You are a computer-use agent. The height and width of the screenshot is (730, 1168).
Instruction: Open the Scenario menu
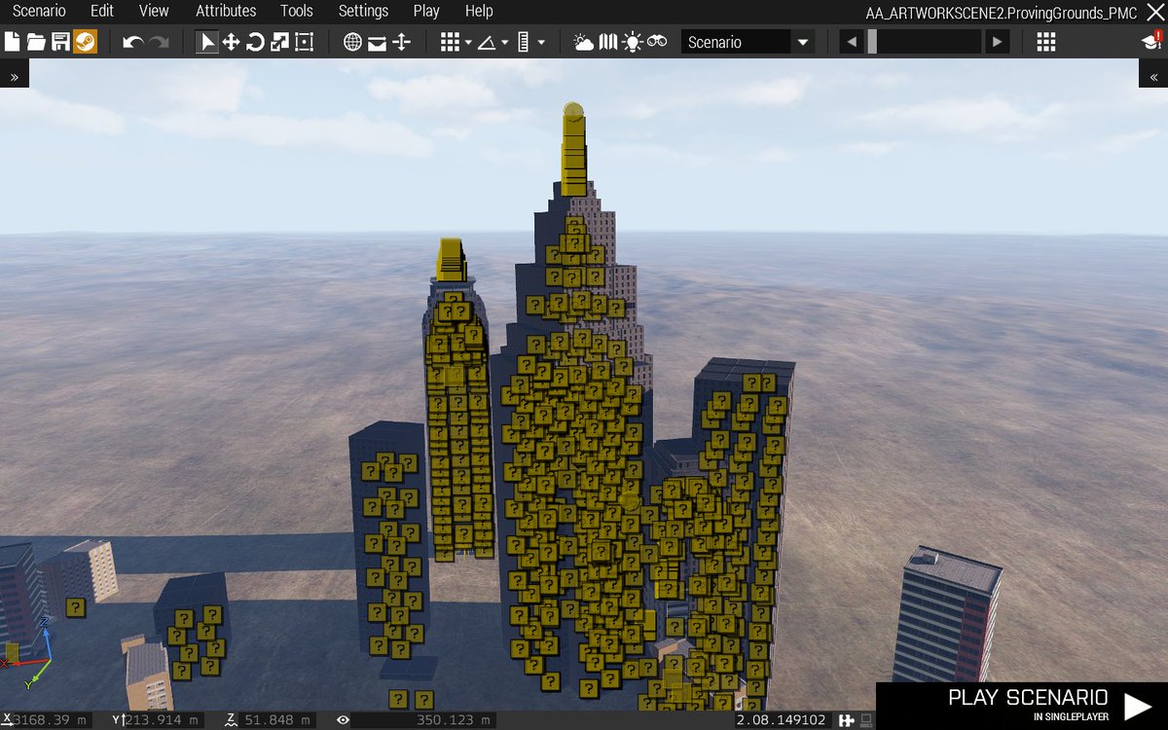39,11
